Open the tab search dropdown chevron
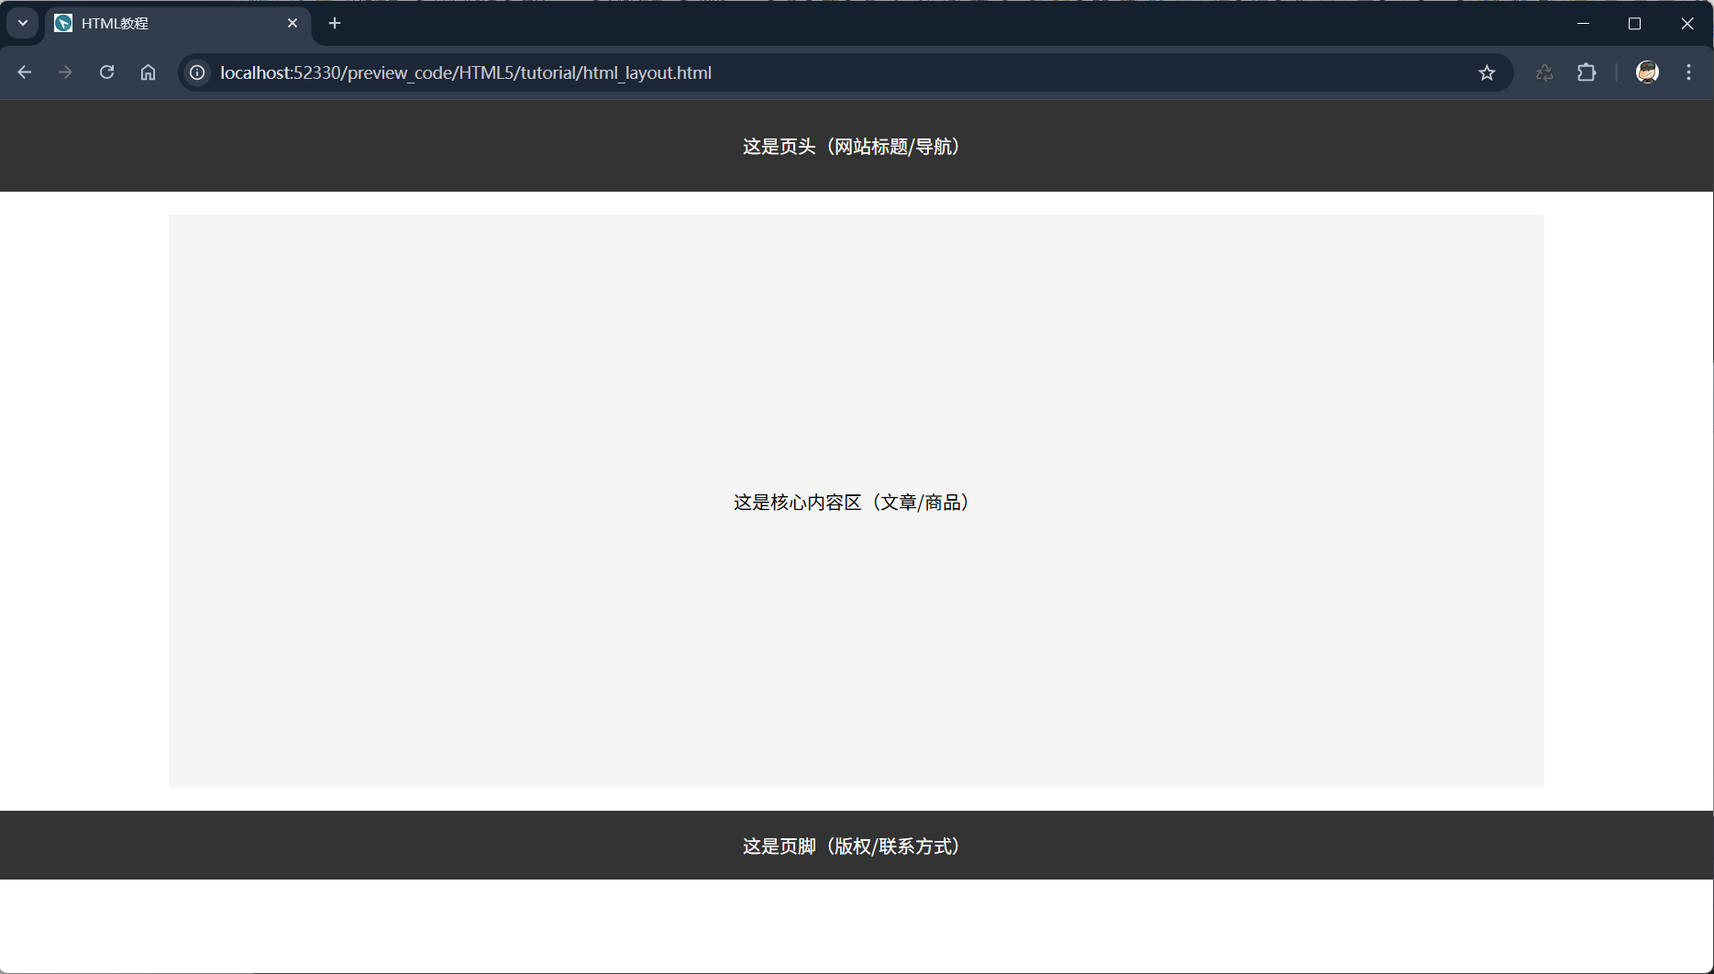1714x974 pixels. (x=23, y=23)
